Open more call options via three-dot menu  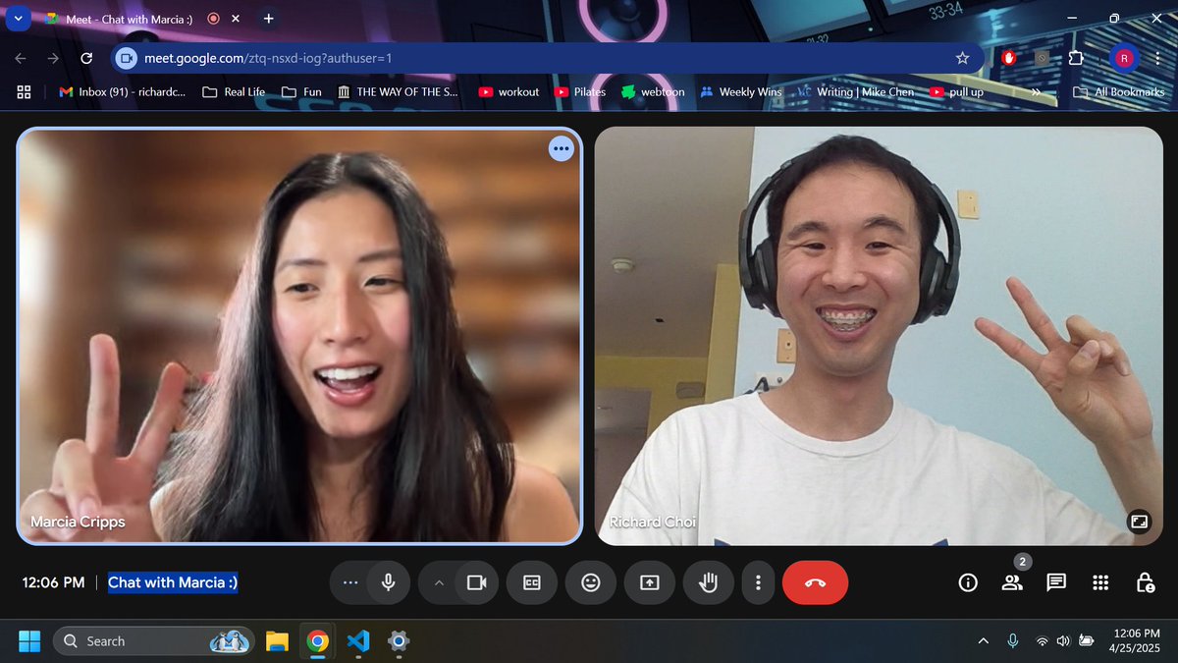(758, 582)
